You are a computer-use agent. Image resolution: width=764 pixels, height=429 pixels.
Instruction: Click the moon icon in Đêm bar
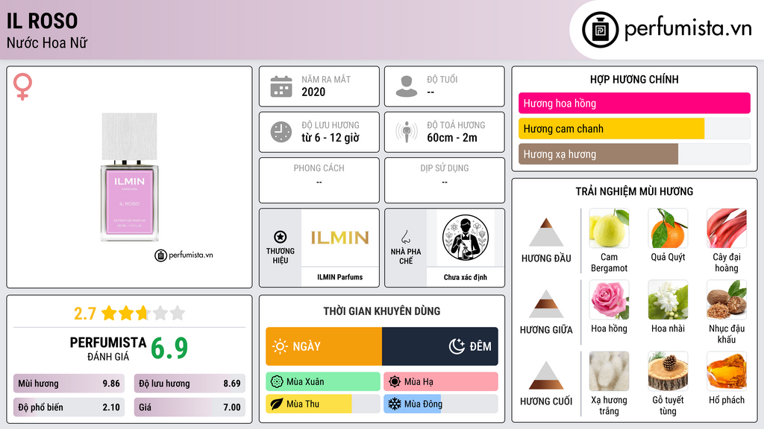pos(457,346)
